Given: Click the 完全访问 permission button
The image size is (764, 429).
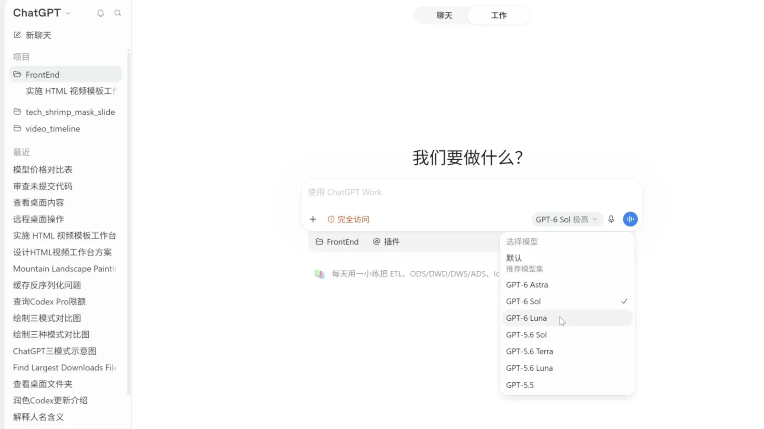Looking at the screenshot, I should tap(349, 219).
